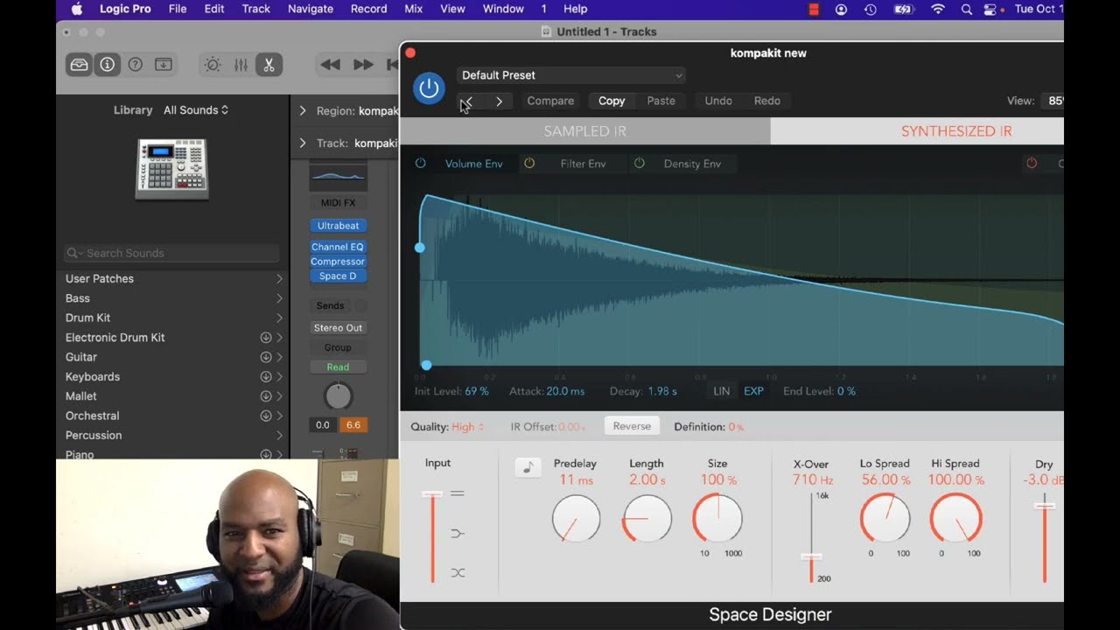Click the Fast Forward transport button
This screenshot has width=1120, height=630.
(x=363, y=65)
